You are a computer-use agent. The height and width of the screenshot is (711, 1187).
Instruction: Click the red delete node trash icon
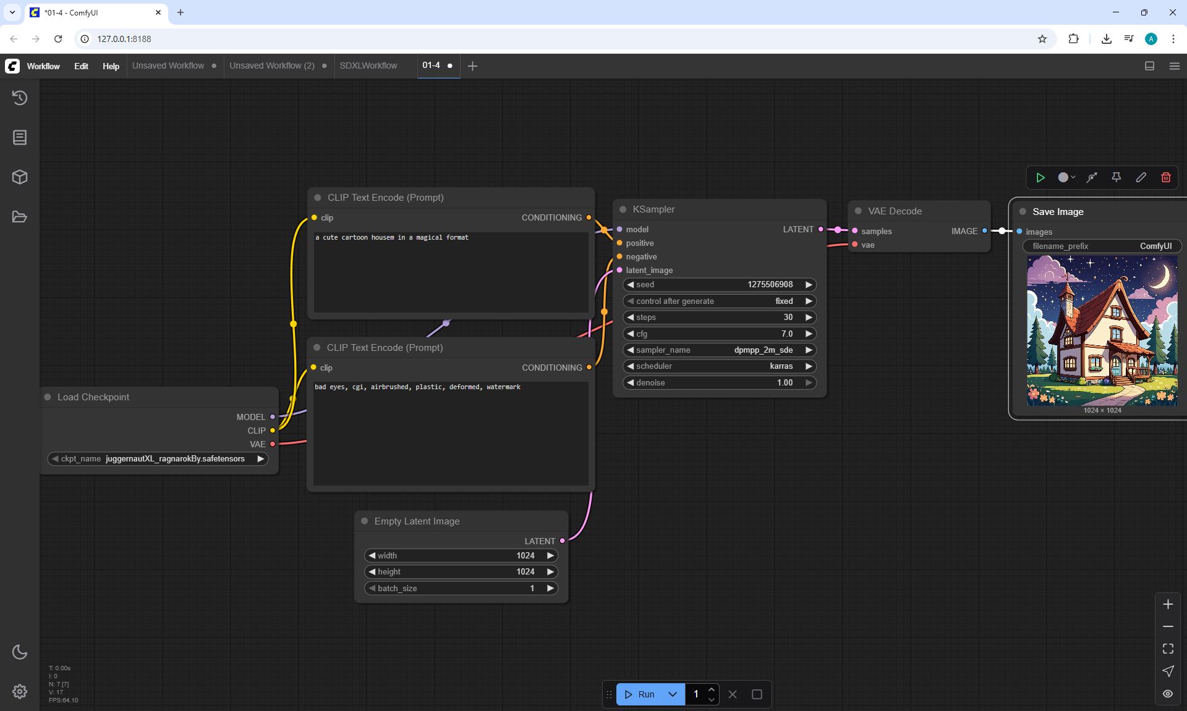pyautogui.click(x=1165, y=177)
